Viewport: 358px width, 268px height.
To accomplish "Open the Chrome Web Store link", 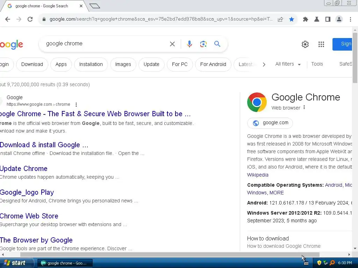I will [x=29, y=216].
